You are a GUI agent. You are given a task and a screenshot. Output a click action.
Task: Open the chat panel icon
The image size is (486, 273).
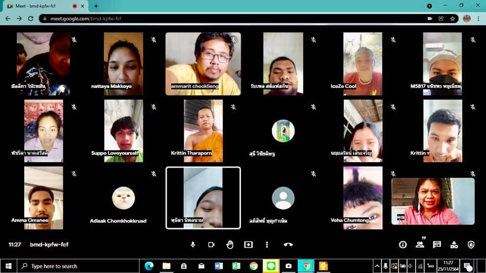[437, 245]
